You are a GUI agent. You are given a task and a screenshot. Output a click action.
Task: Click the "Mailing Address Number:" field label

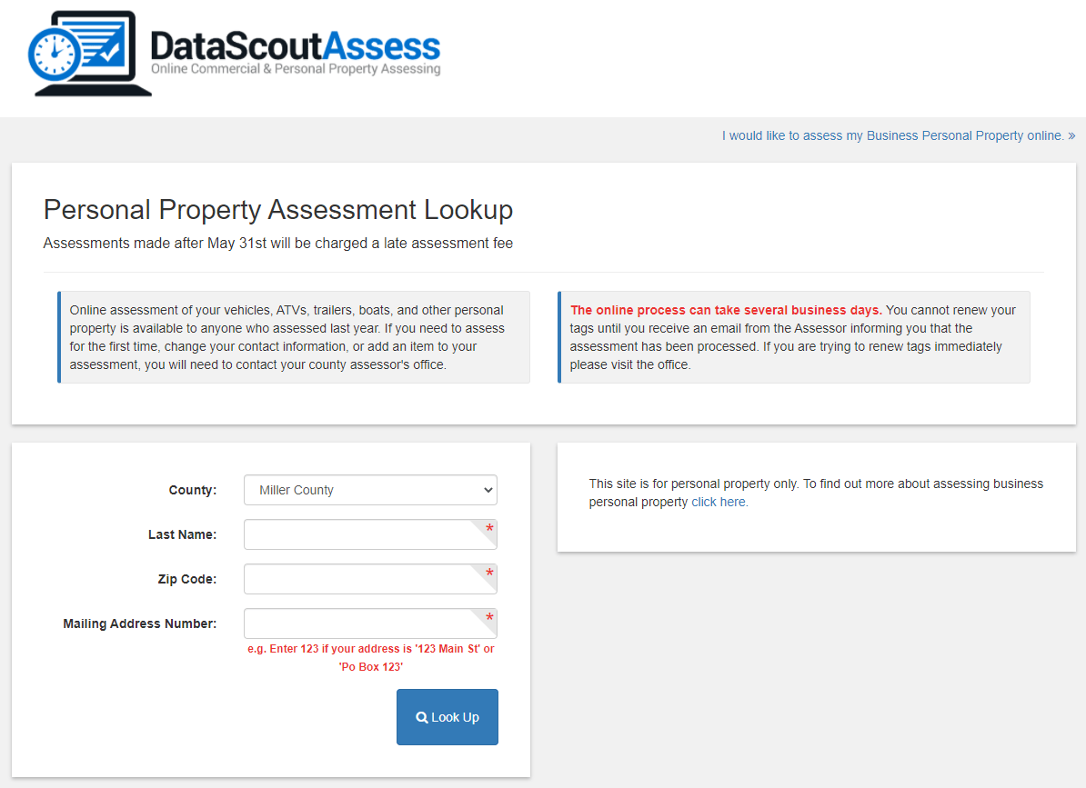coord(140,623)
